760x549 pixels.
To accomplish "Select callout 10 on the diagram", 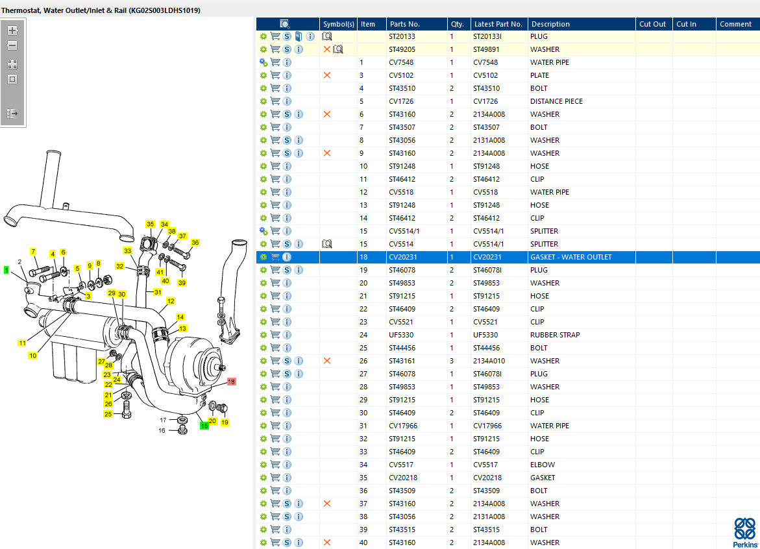I will [x=32, y=355].
